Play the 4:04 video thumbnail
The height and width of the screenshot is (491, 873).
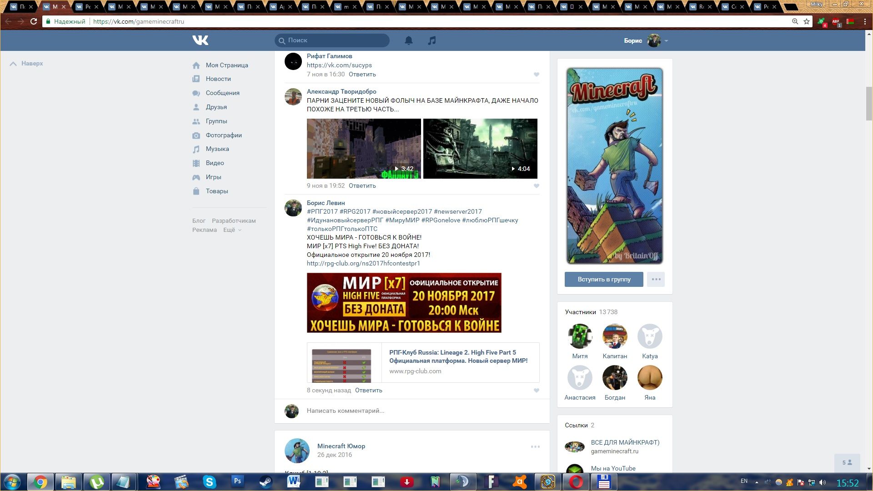click(480, 148)
